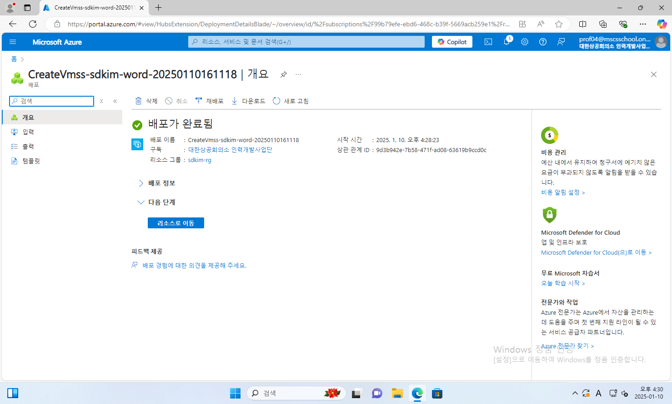Open the more options ellipsis beside title
This screenshot has height=404, width=672.
pos(298,74)
